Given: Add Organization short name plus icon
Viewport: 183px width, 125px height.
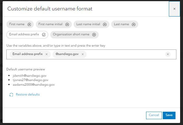Looking at the screenshot, I should click(x=94, y=35).
